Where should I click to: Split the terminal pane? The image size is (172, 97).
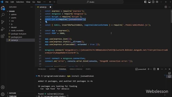pyautogui.click(x=154, y=69)
